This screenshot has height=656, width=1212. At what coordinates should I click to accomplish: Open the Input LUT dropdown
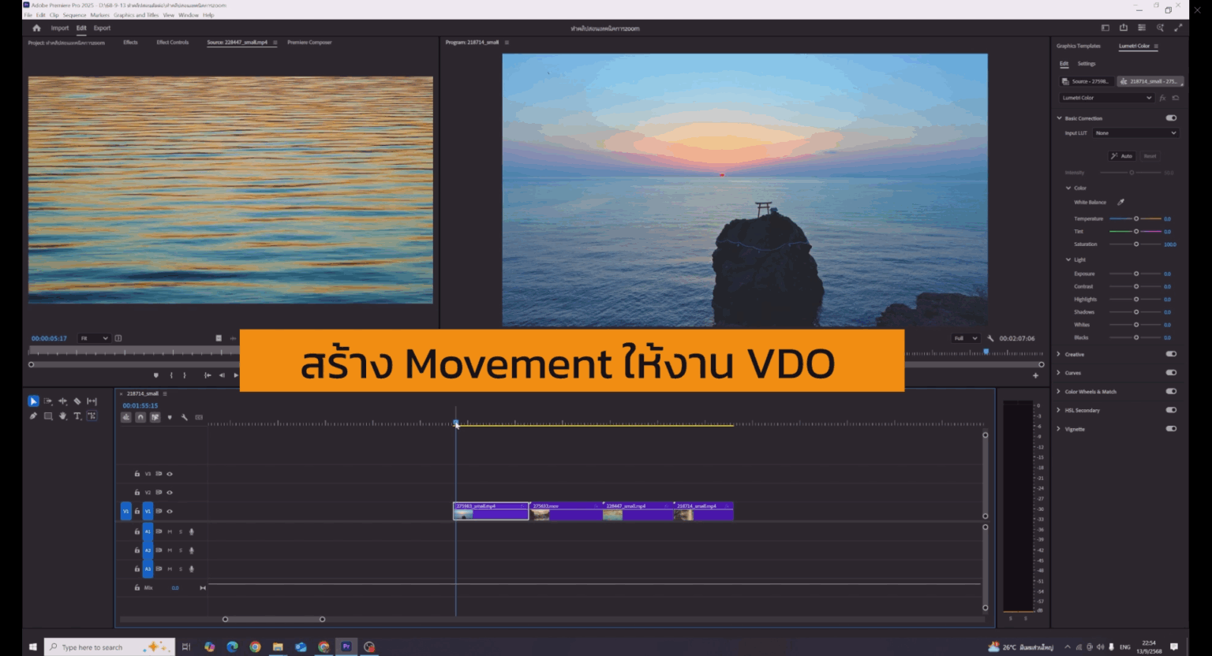pos(1135,132)
